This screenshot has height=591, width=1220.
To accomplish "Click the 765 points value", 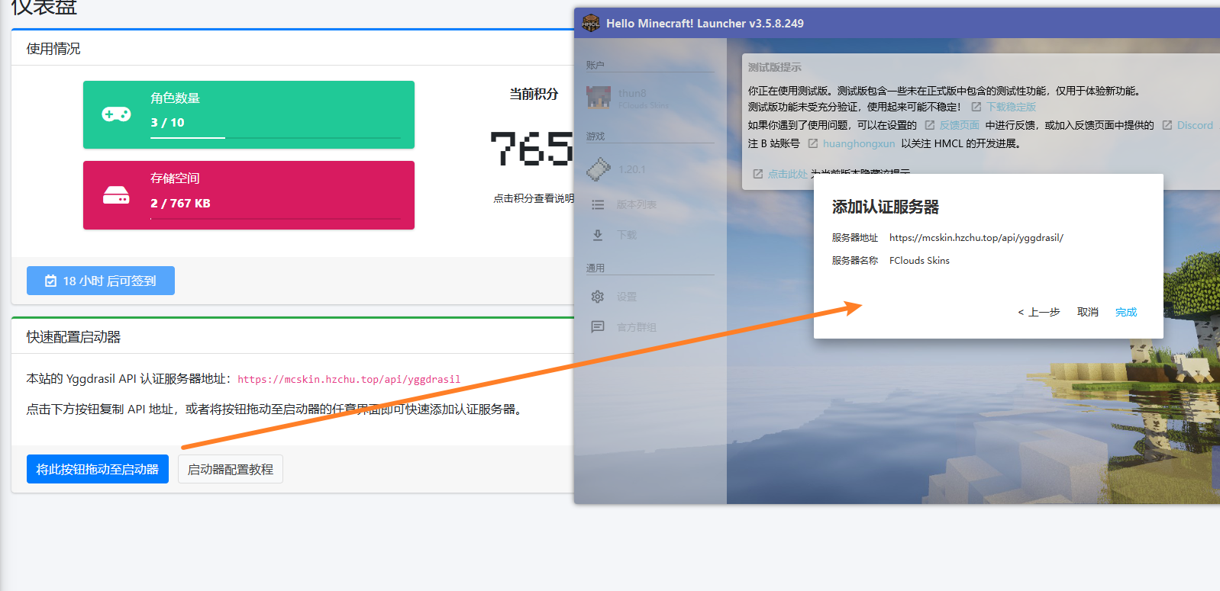I will point(531,149).
